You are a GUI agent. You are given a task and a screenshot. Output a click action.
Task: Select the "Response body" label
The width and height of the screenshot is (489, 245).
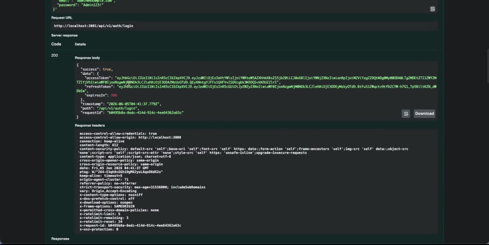click(88, 58)
